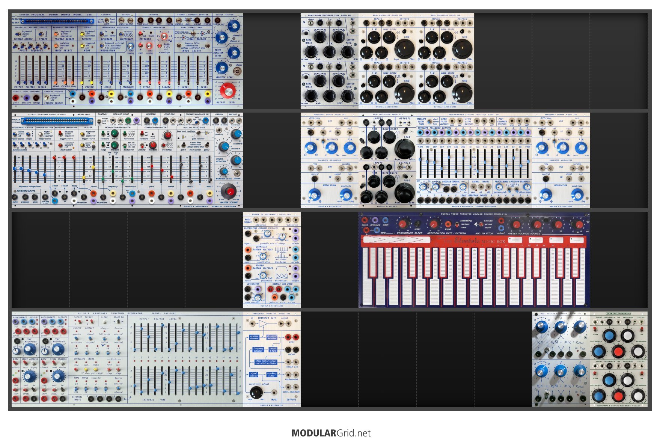This screenshot has height=441, width=663.
Task: Open the Soundfreak Dual Filter/Oscillator module
Action: (619, 359)
